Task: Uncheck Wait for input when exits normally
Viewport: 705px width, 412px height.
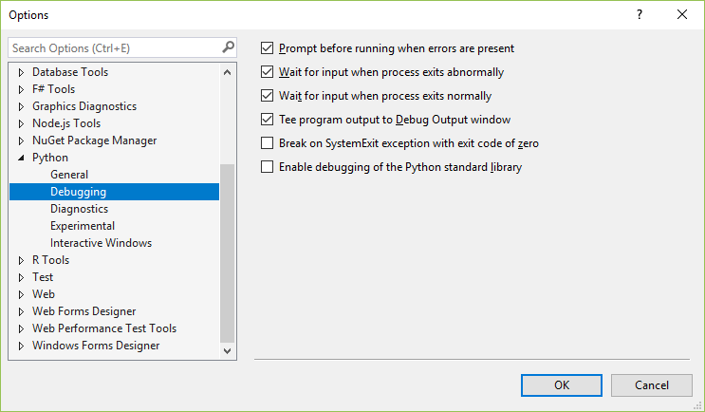Action: tap(267, 95)
